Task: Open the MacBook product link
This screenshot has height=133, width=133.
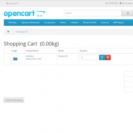Action: pos(30,56)
